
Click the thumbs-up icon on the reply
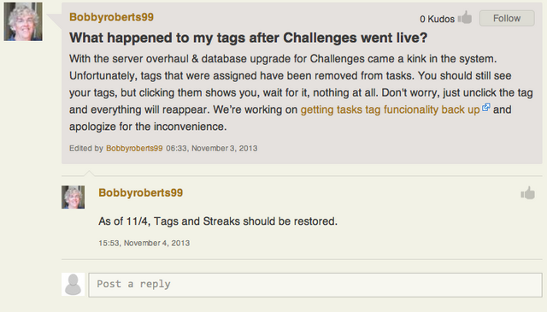(528, 192)
